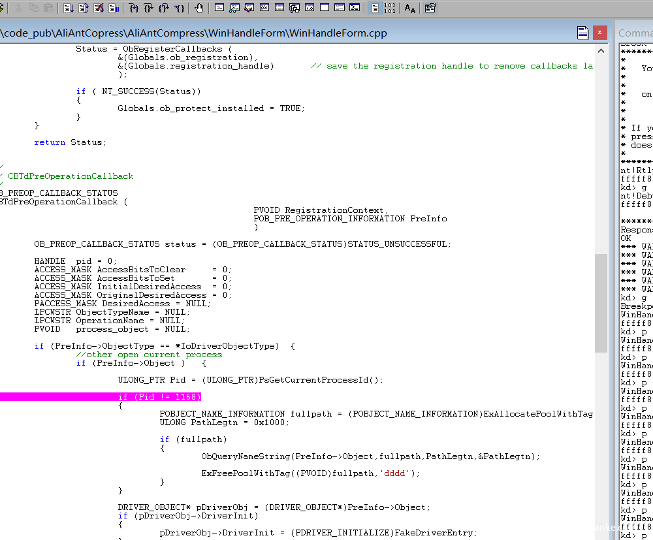Image resolution: width=653 pixels, height=540 pixels.
Task: Click the Run to Cursor icon
Action: 179,8
